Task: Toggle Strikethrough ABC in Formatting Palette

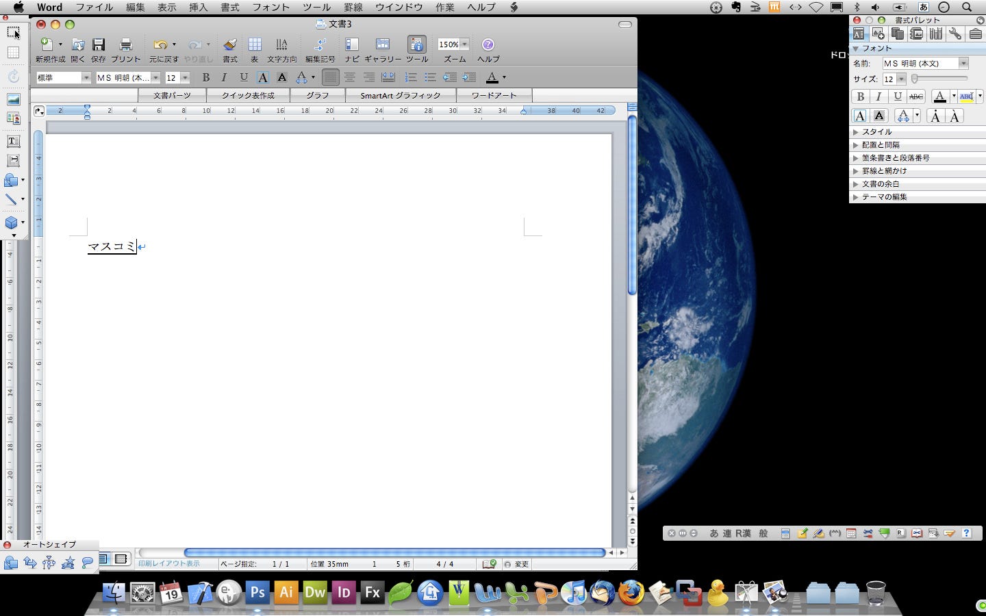Action: click(x=916, y=97)
